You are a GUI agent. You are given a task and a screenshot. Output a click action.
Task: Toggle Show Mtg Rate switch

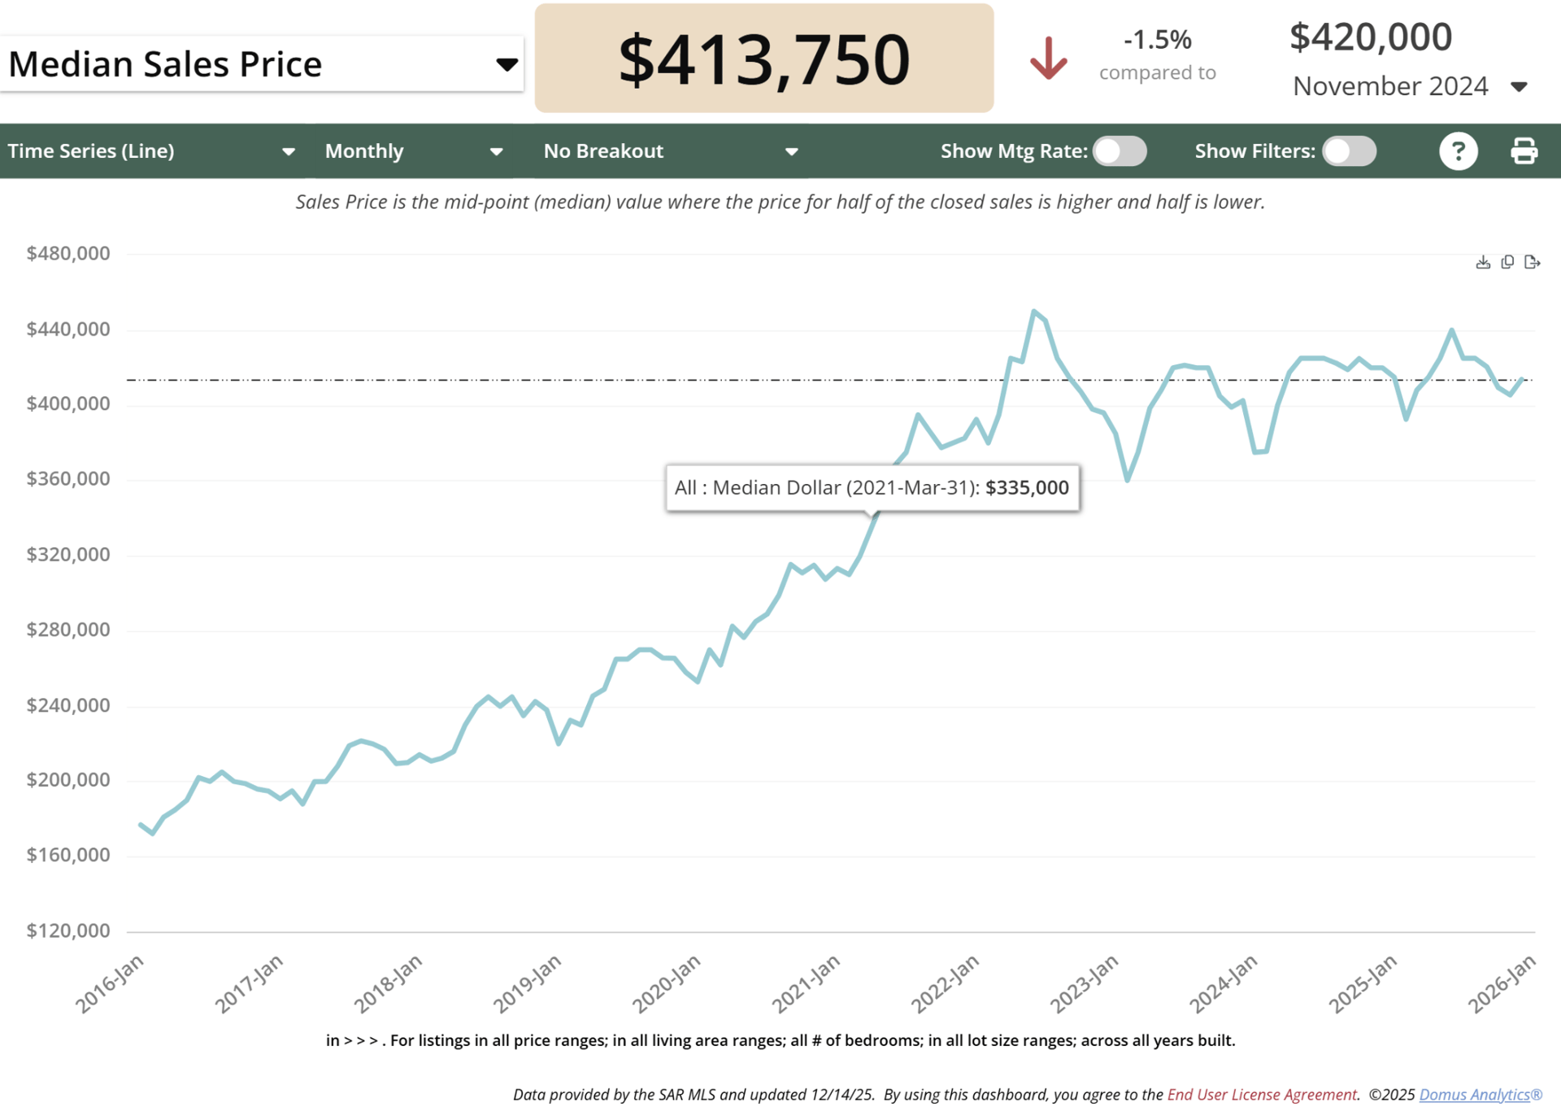[1120, 151]
